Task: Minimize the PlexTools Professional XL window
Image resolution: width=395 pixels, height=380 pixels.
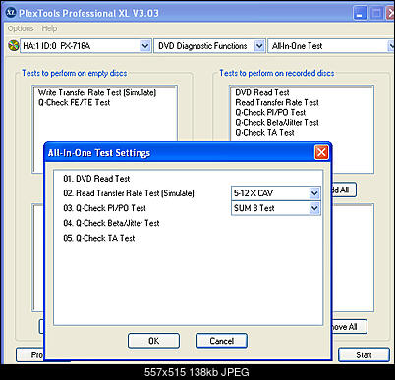Action: pos(360,14)
